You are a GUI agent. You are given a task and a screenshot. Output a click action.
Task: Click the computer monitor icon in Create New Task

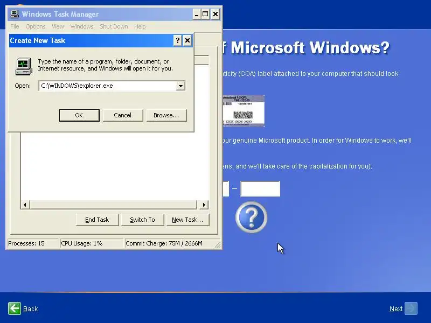tap(24, 66)
